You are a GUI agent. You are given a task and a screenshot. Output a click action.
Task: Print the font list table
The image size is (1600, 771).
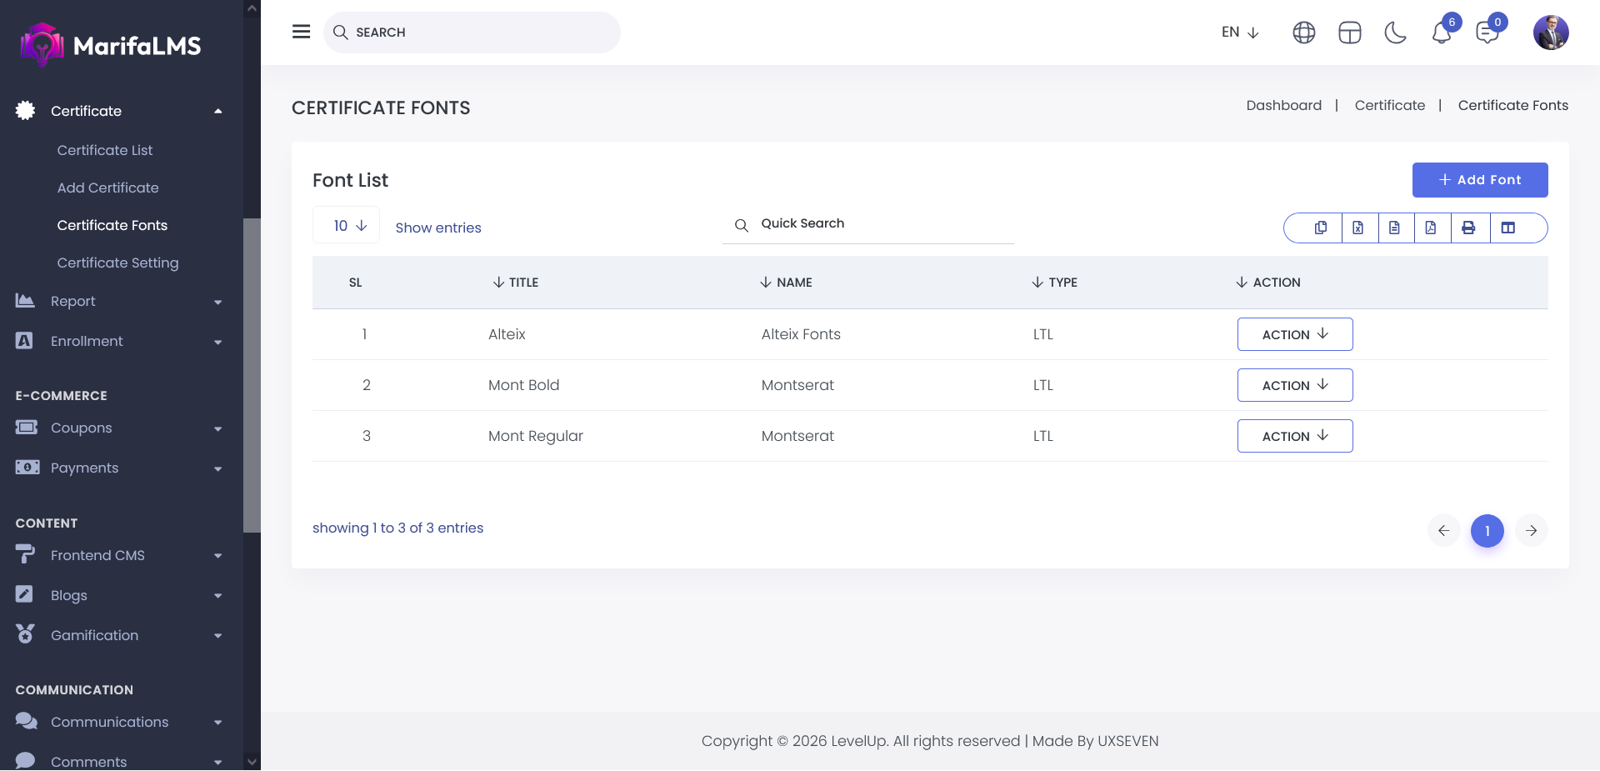[x=1468, y=228]
